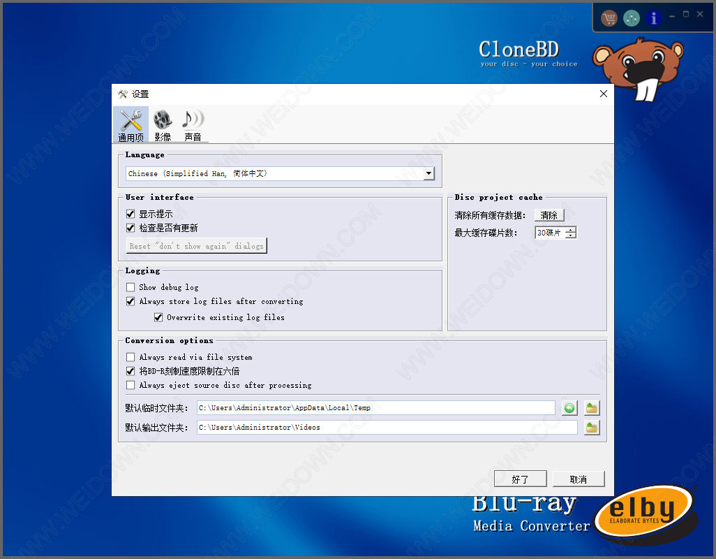The width and height of the screenshot is (716, 559).
Task: Enable Always eject source disc after processing
Action: tap(130, 385)
